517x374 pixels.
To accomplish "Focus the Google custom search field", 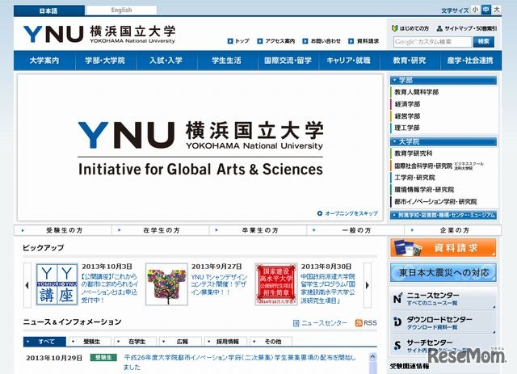I will 433,42.
